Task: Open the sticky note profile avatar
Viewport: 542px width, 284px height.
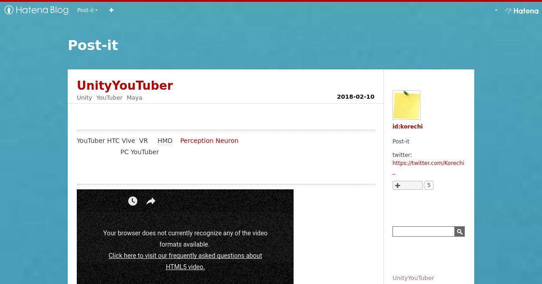Action: coord(406,105)
